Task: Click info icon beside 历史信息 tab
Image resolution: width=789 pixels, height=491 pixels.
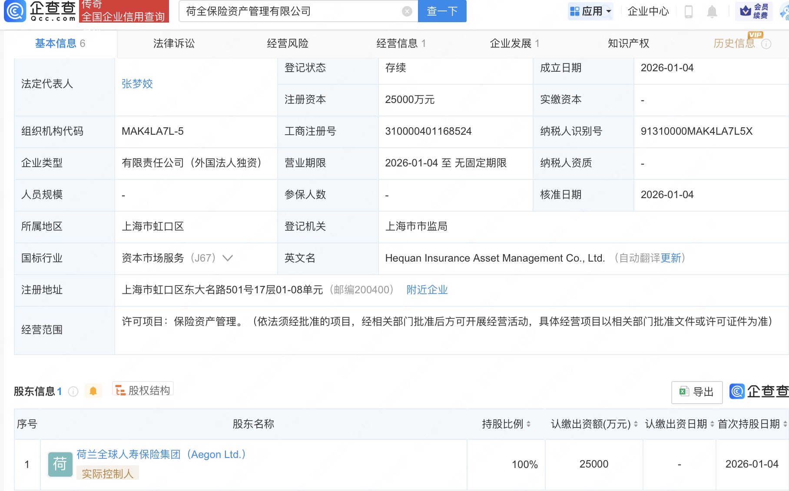Action: (x=766, y=44)
